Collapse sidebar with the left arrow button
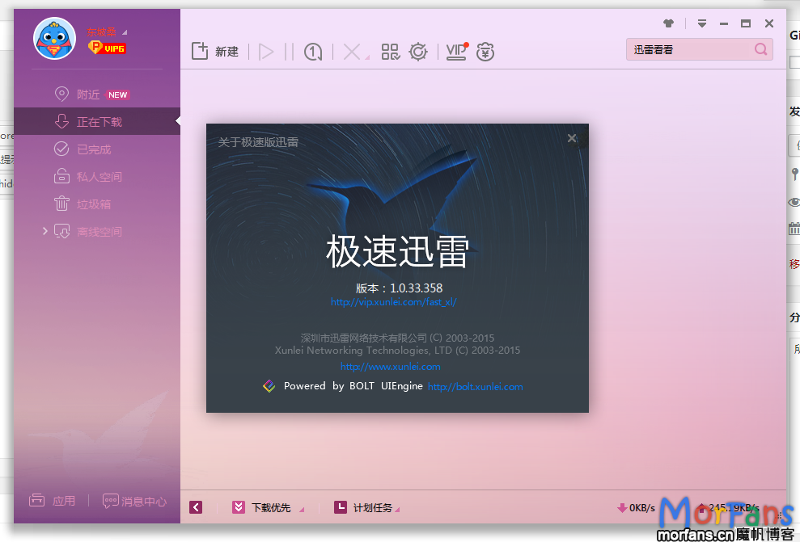Screen dimensions: 800x542 196,507
